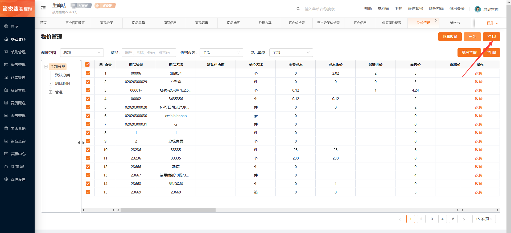Click the right arrow of the 操作 column scrollbar
The width and height of the screenshot is (511, 233).
[498, 210]
